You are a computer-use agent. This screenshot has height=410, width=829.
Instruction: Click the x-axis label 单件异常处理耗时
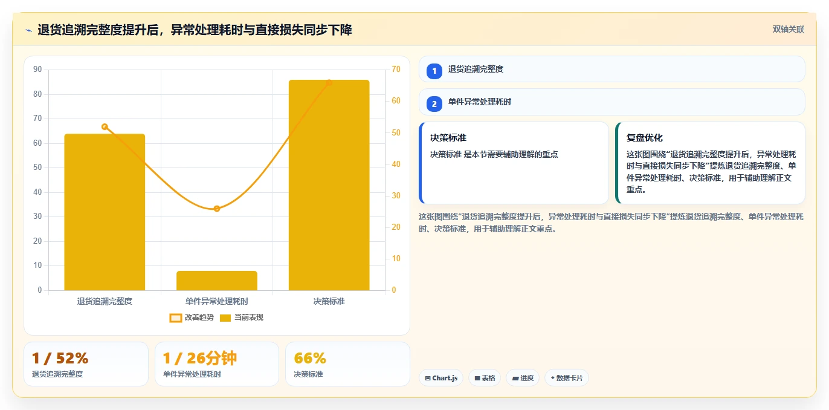coord(217,301)
